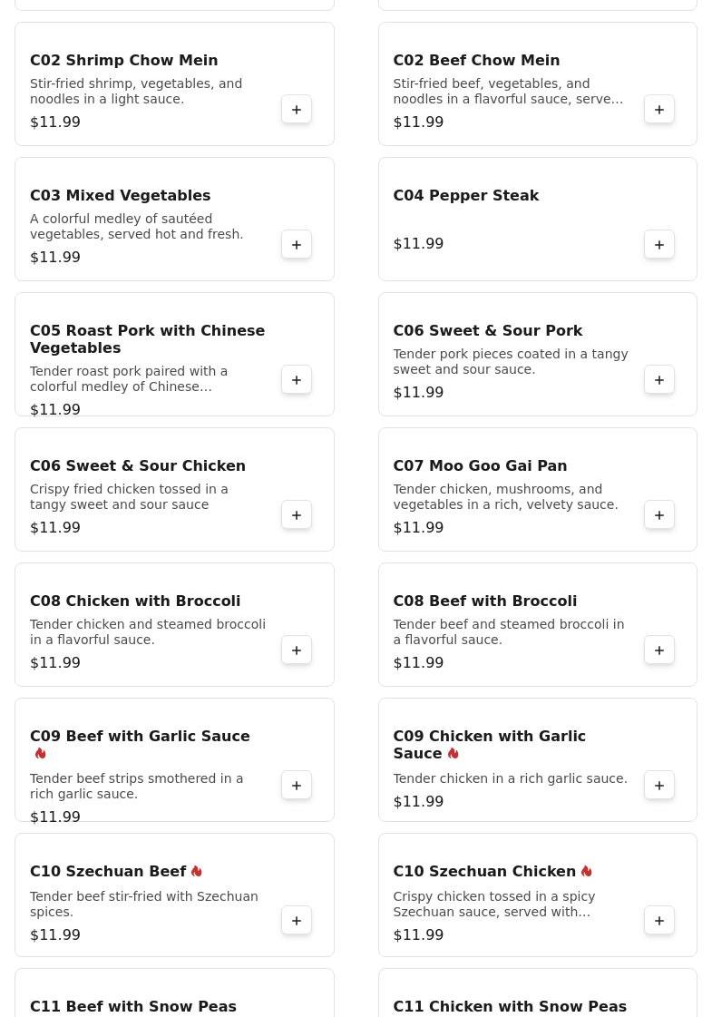Add C06 Sweet & Sour Chicken plus icon

[297, 515]
